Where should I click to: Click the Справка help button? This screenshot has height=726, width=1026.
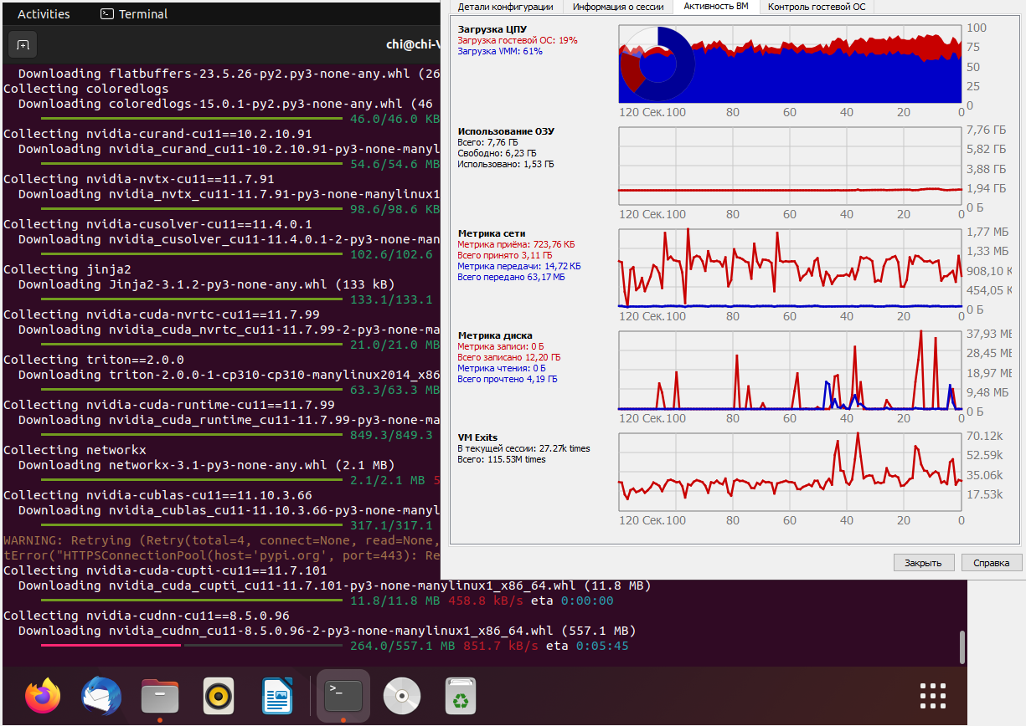[991, 563]
